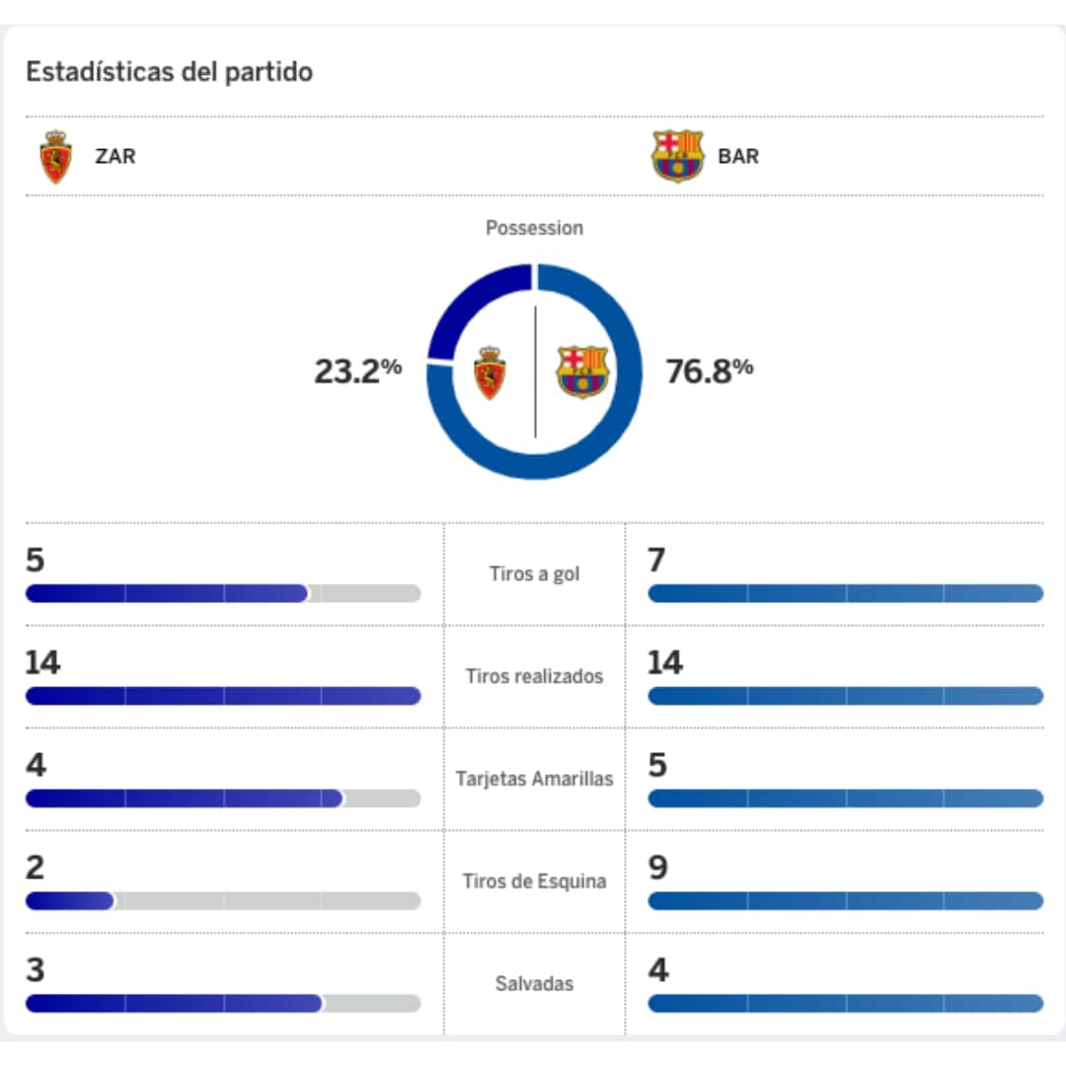Click the Barcelona Salvadas bar
1066x1066 pixels.
click(845, 1004)
